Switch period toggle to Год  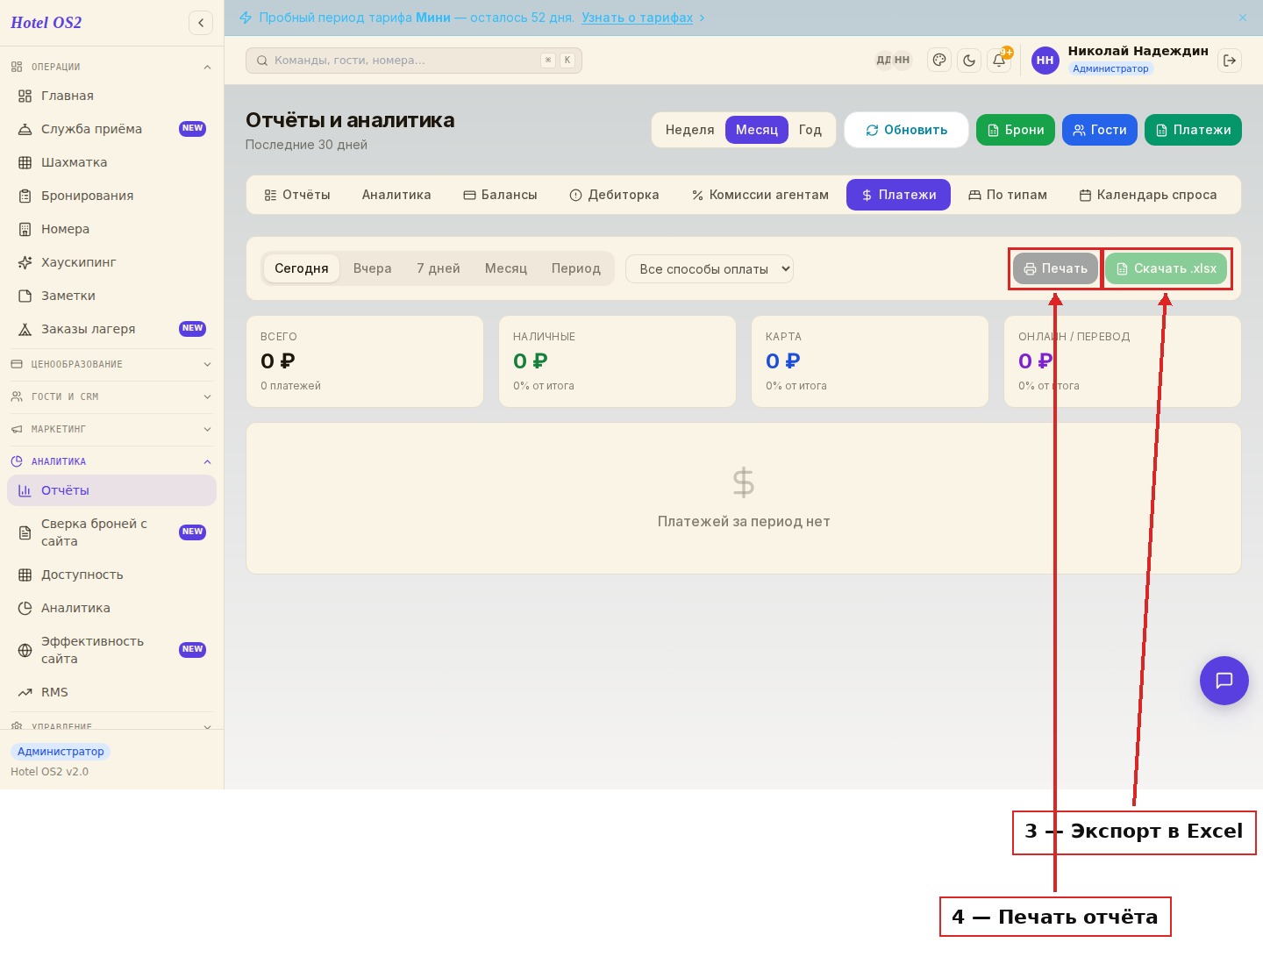pos(810,130)
